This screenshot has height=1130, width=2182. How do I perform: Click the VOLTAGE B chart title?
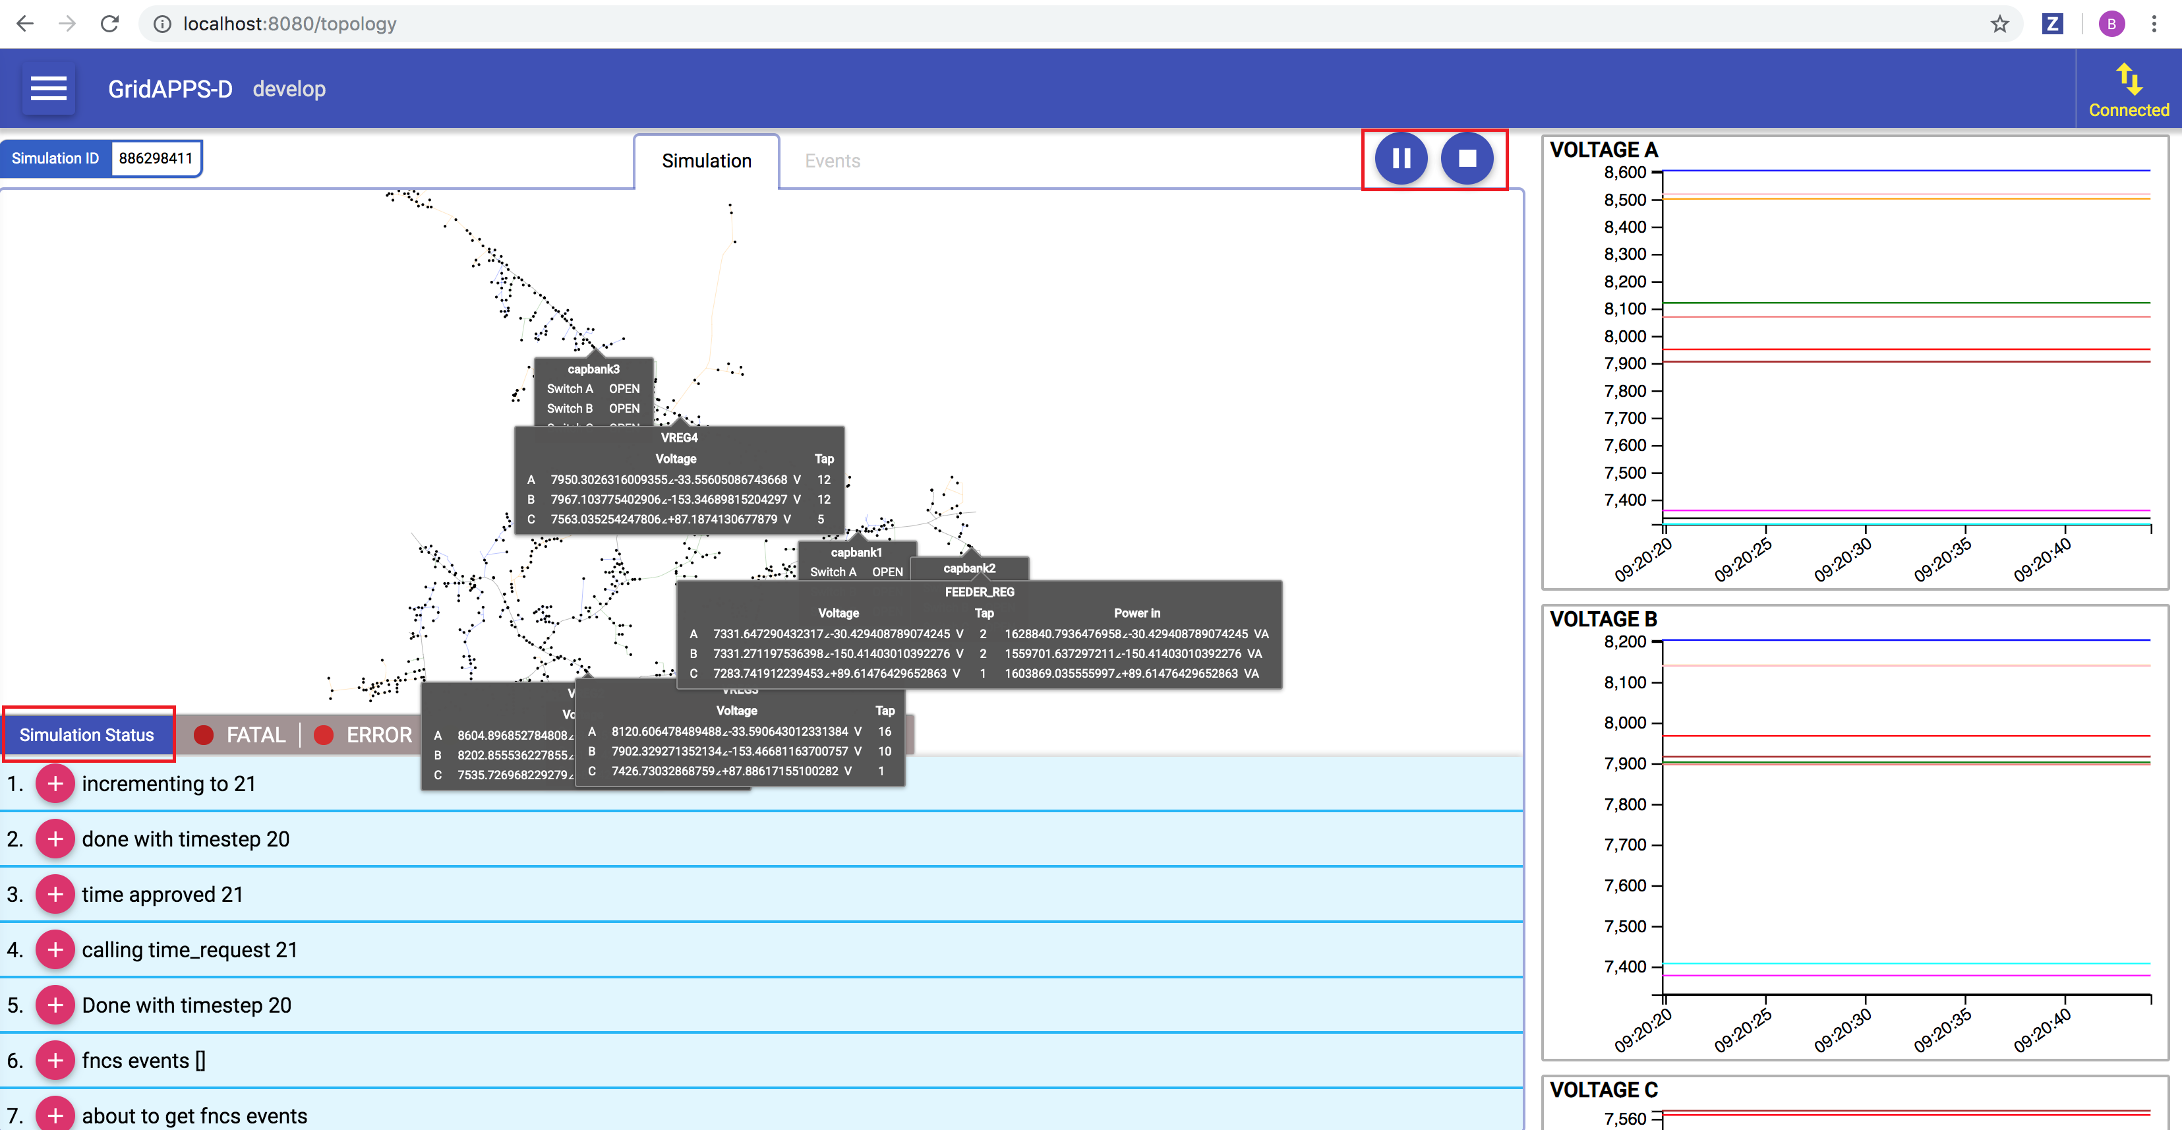(x=1603, y=619)
